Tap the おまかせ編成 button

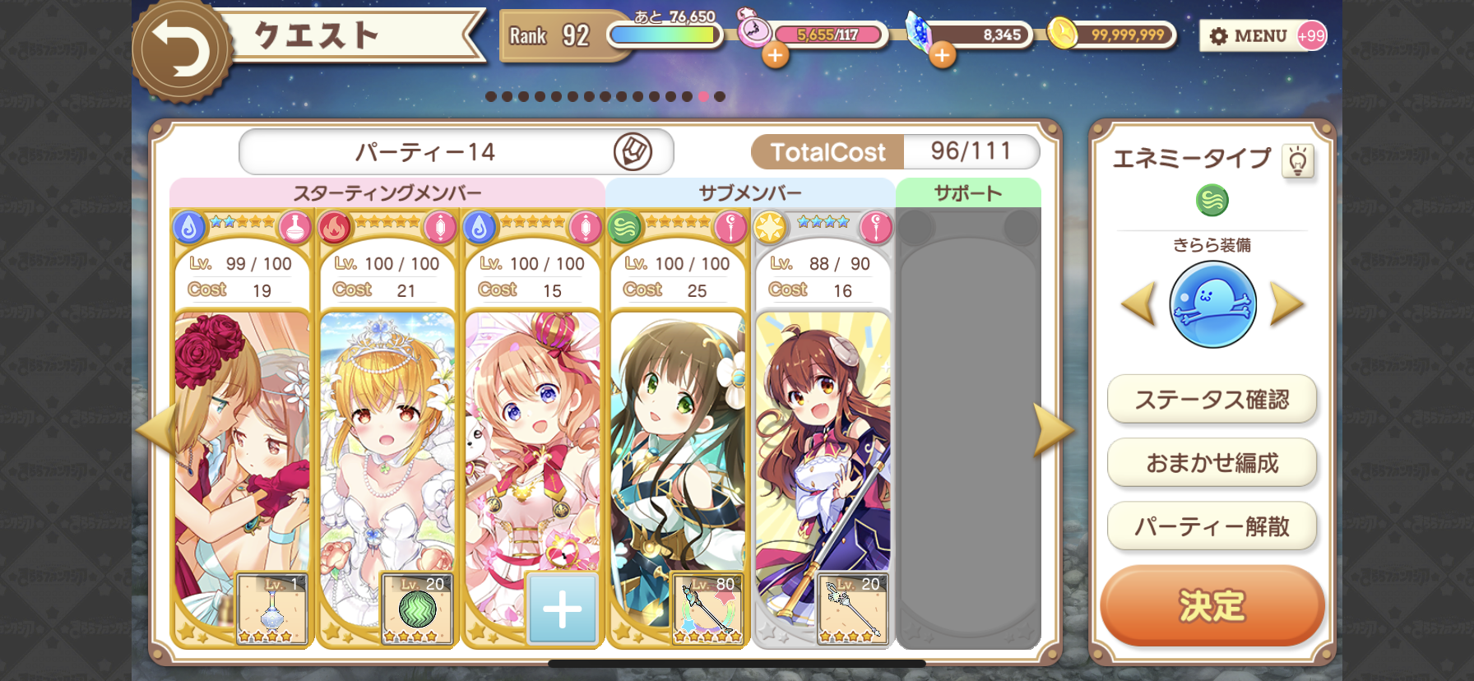pos(1212,463)
